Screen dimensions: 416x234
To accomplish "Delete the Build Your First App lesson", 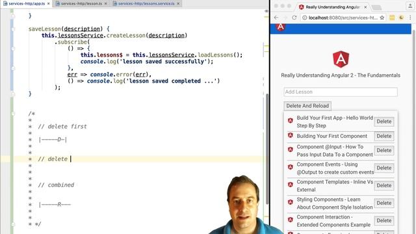I will coord(384,122).
